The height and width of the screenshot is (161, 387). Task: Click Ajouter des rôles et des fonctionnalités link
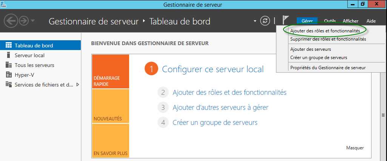(x=230, y=93)
